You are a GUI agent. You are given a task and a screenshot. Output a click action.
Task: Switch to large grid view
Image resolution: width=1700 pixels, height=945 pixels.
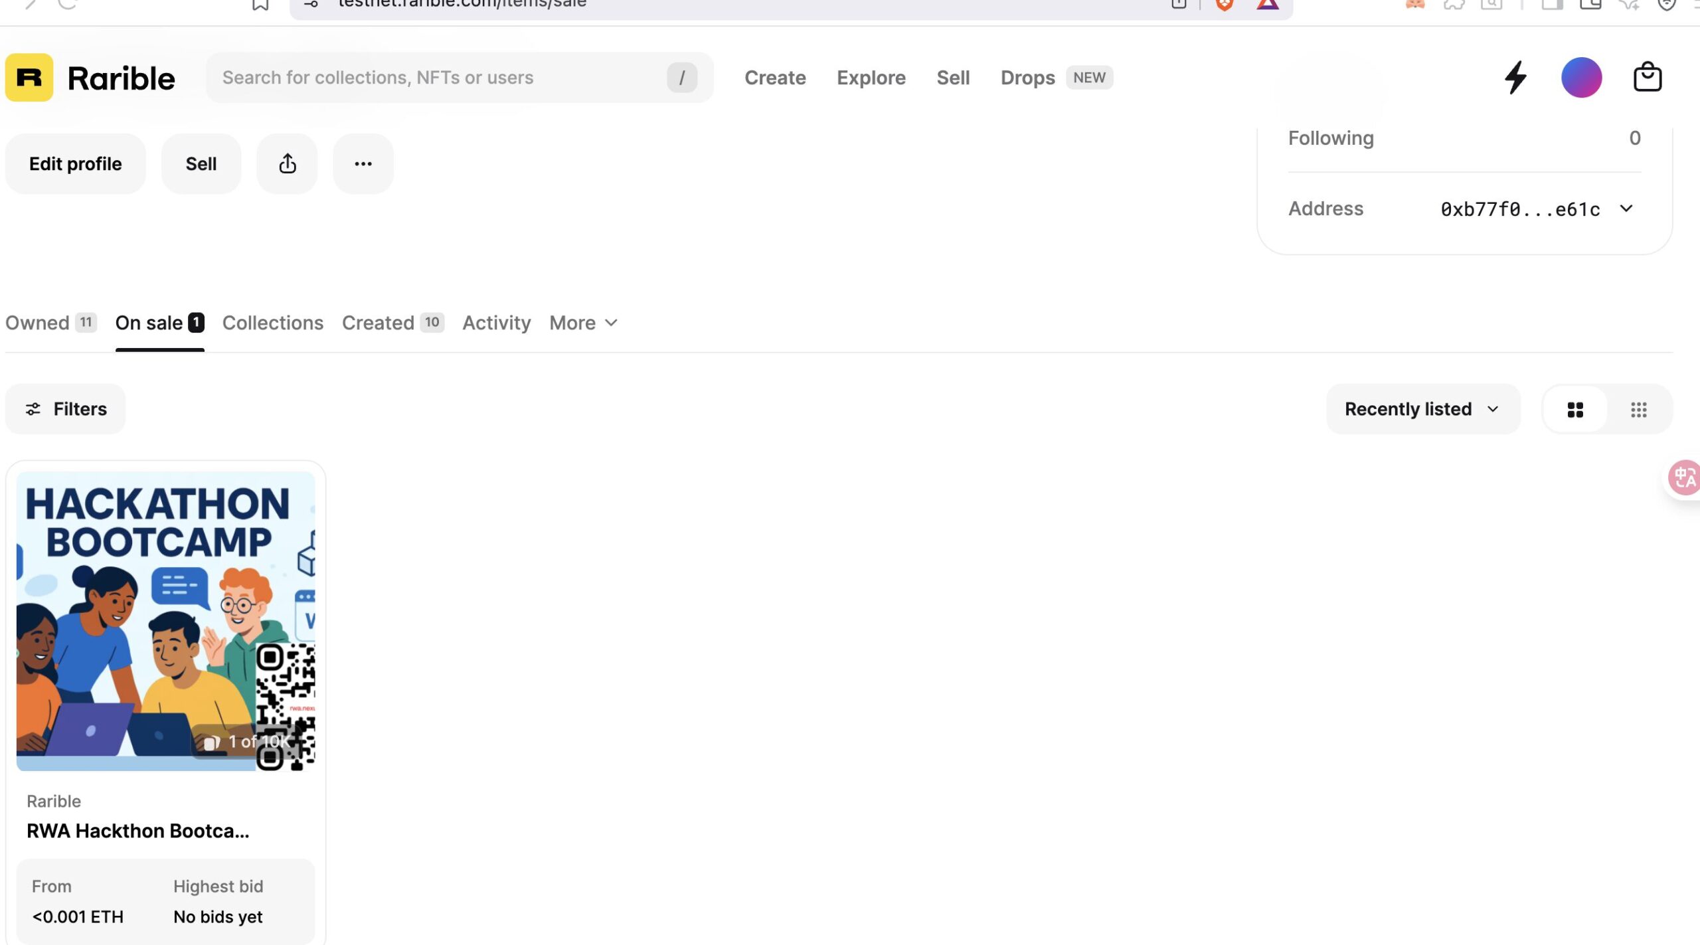[1575, 410]
